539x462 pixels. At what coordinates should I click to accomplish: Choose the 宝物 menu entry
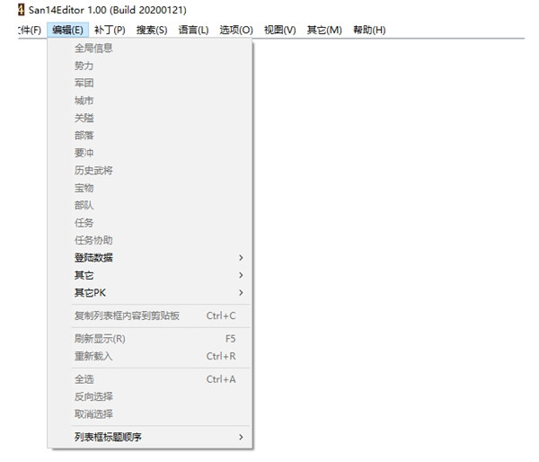(x=150, y=188)
